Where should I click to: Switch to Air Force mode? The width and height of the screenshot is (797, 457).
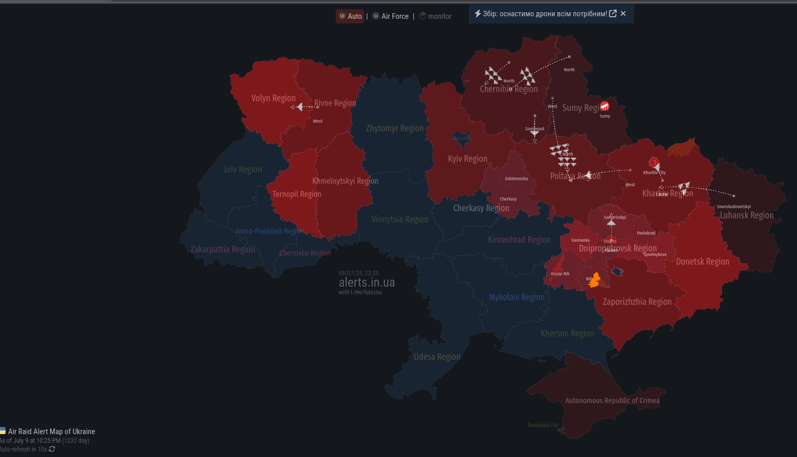[x=391, y=16]
